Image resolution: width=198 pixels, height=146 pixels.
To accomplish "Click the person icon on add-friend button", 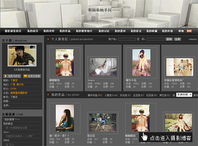I will 6,76.
